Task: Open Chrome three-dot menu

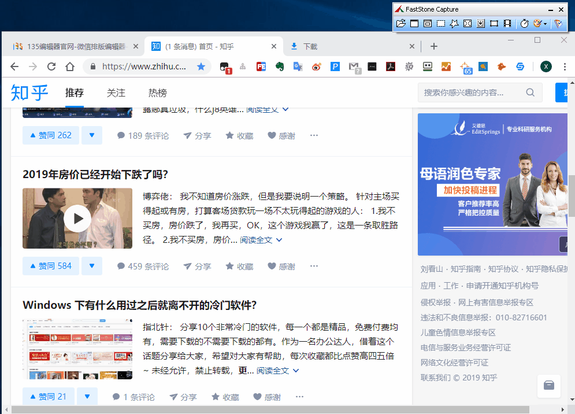Action: coord(565,66)
